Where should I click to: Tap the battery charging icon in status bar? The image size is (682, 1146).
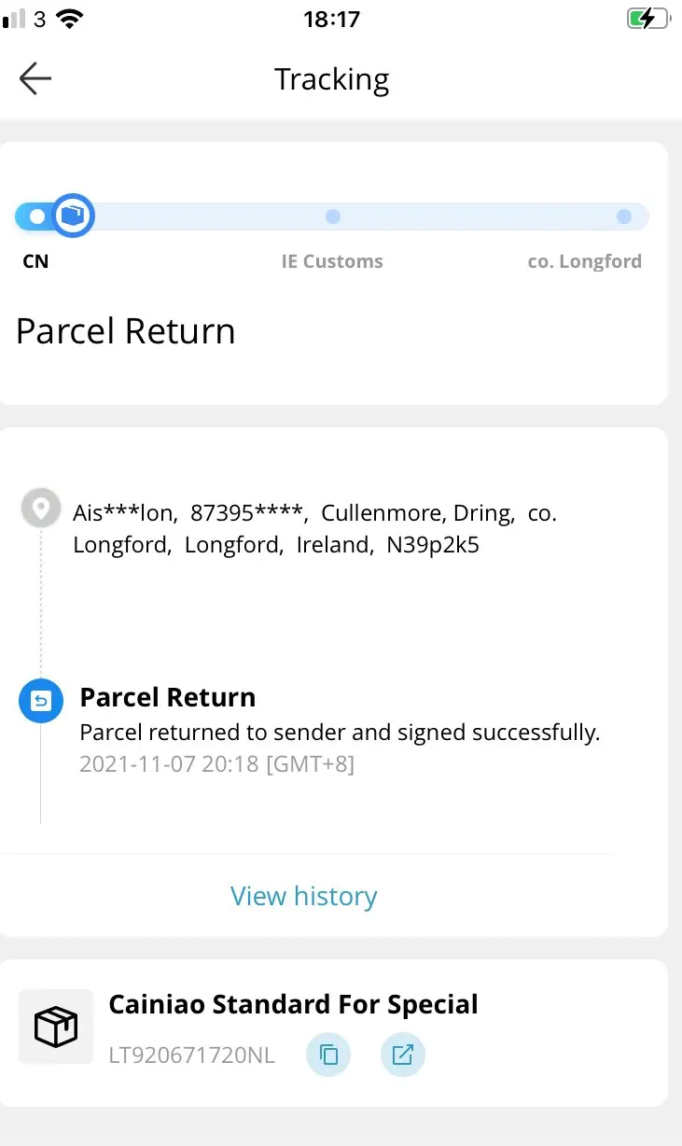point(648,19)
